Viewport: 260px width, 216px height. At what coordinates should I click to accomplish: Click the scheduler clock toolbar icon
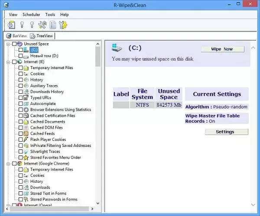(x=11, y=25)
